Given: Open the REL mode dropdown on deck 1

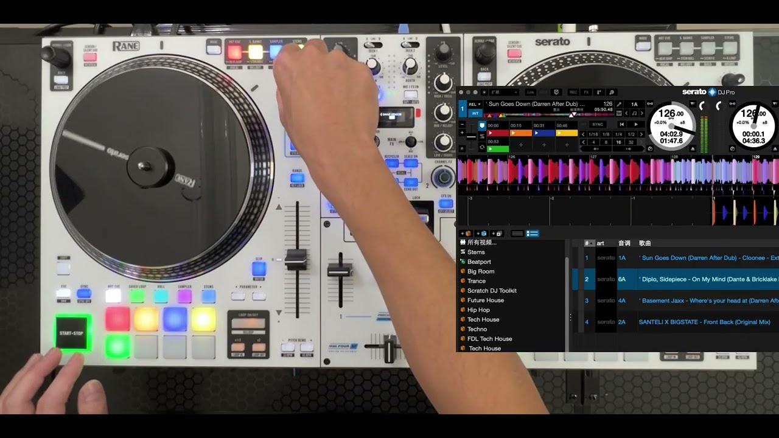Looking at the screenshot, I should point(475,104).
